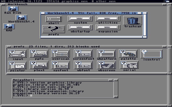Open the system drawer
This screenshot has height=107, width=172.
pos(80,18)
